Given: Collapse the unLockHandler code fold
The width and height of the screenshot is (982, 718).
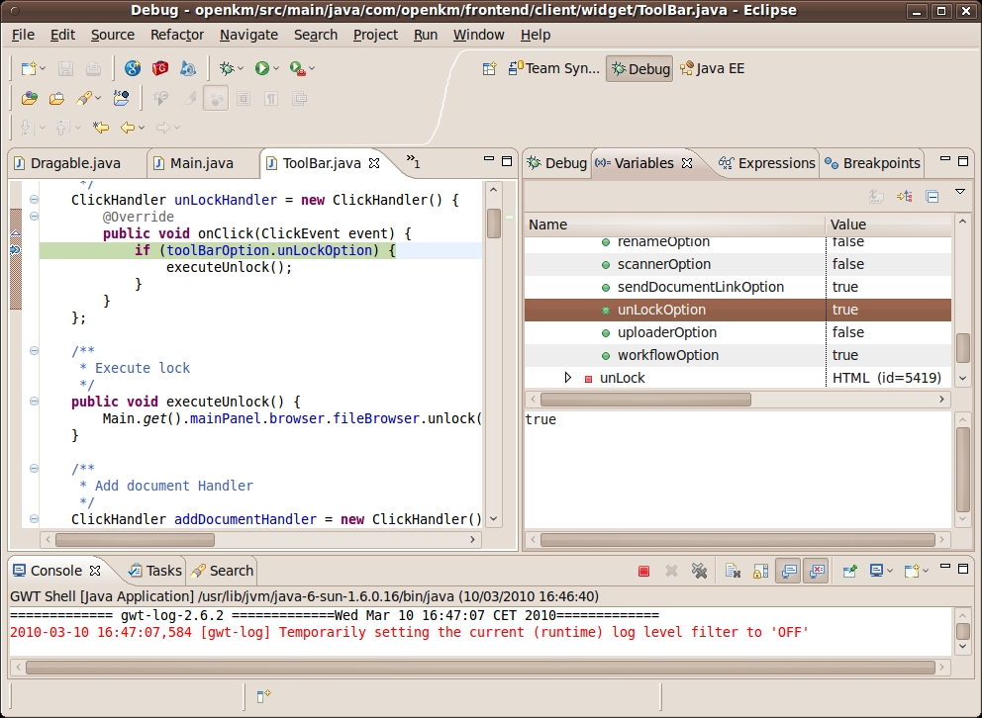Looking at the screenshot, I should coord(34,200).
